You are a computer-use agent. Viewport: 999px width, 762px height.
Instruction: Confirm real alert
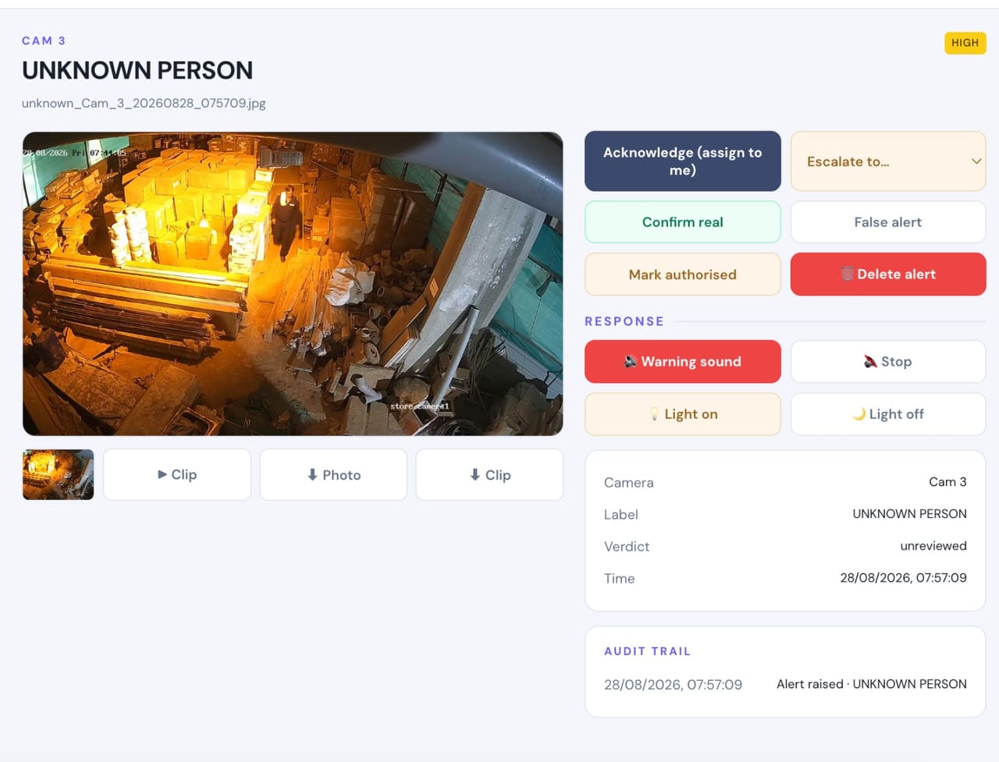[x=683, y=222]
